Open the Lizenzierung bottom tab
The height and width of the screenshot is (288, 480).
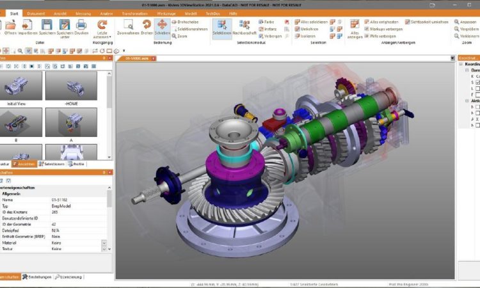[x=68, y=277]
